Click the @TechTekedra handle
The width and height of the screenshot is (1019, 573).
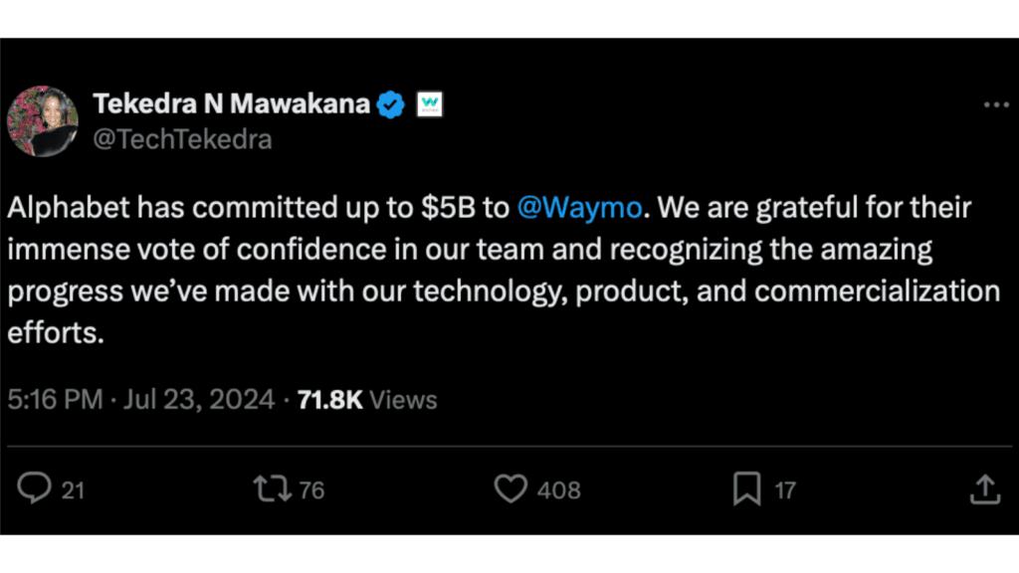(181, 139)
